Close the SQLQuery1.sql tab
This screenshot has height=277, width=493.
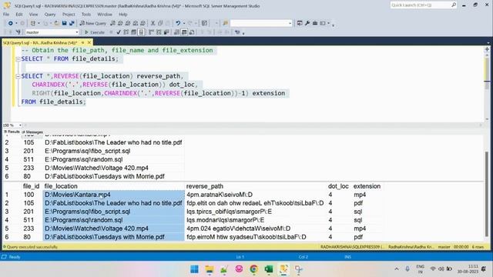tap(89, 42)
